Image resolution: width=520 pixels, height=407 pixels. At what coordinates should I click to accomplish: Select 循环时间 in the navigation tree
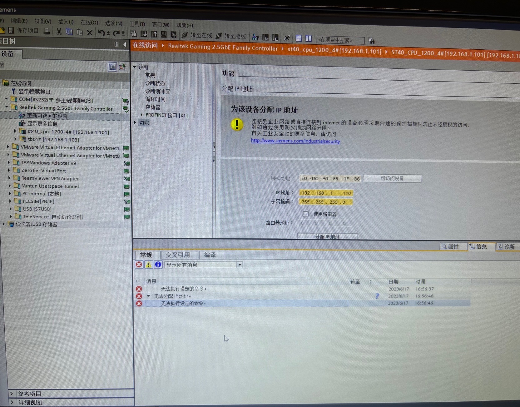(x=155, y=99)
